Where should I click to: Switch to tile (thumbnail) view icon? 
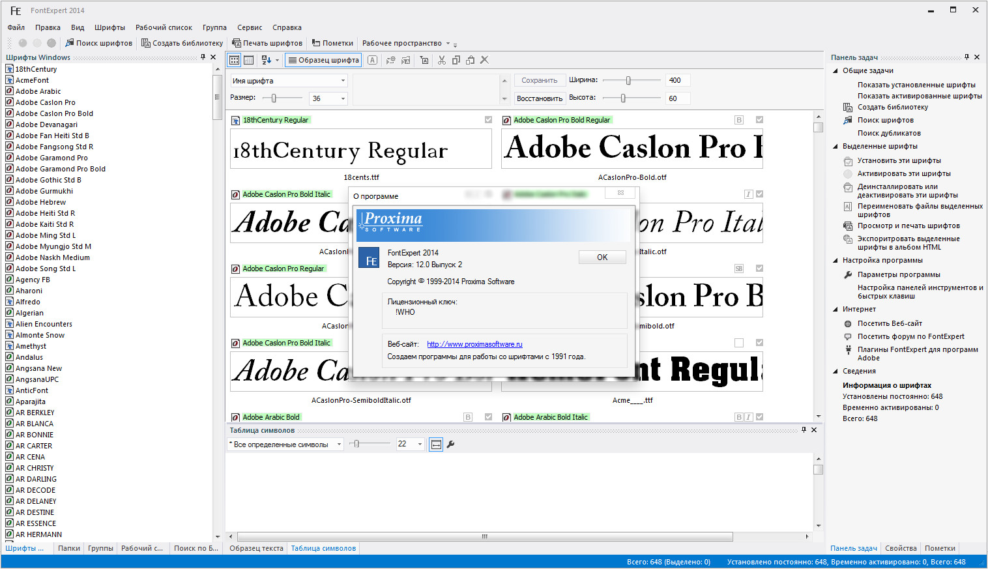(234, 60)
